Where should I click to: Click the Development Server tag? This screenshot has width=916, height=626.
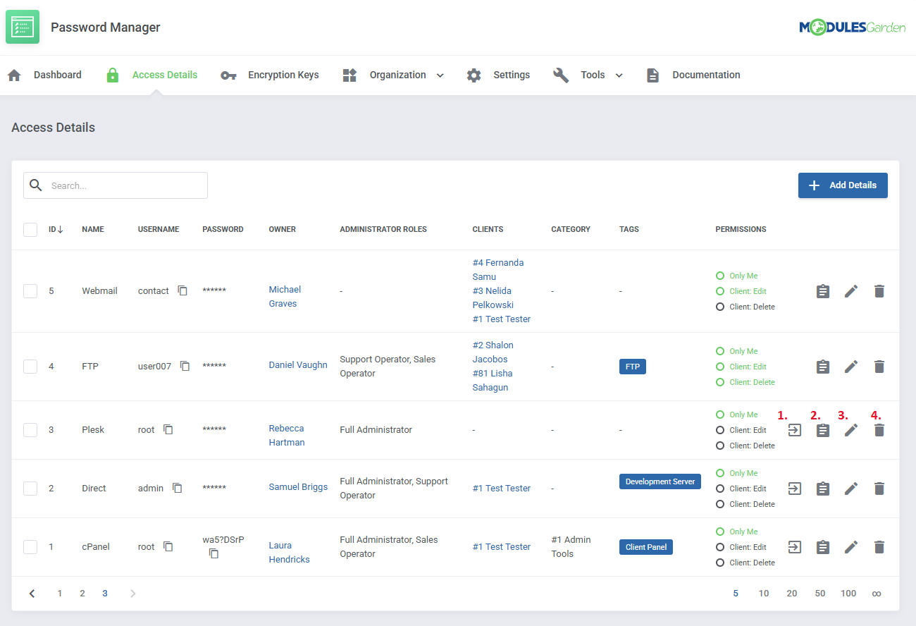[x=660, y=481]
